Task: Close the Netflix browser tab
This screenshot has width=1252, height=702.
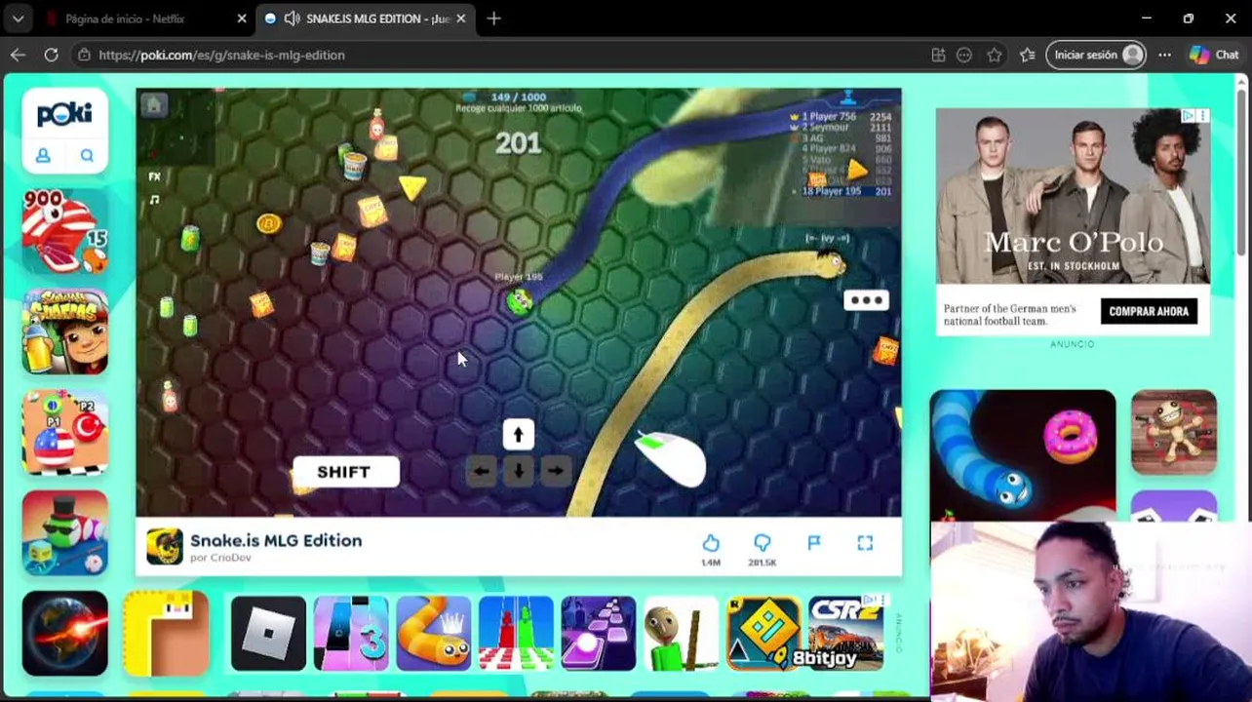Action: tap(242, 19)
